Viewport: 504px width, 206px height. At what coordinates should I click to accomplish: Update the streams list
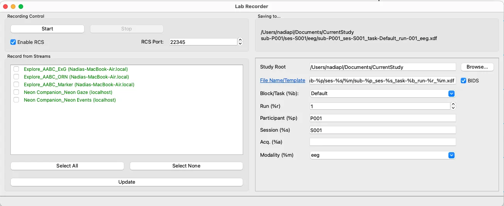click(127, 182)
